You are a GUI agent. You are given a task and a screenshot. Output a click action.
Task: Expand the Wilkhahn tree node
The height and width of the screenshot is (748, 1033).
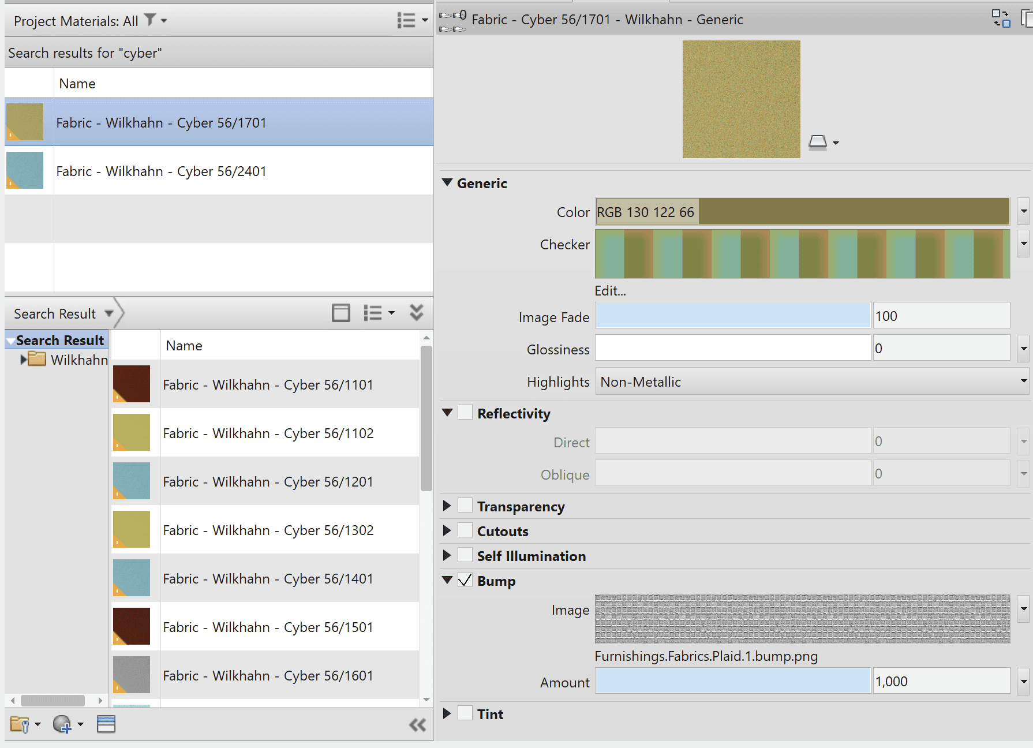(x=24, y=360)
